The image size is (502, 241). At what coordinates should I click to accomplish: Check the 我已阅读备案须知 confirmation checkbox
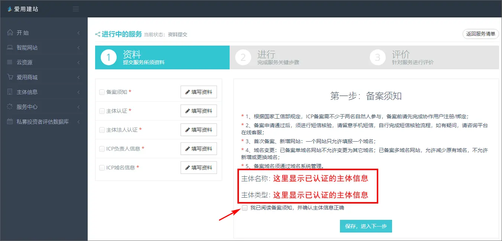pyautogui.click(x=244, y=208)
